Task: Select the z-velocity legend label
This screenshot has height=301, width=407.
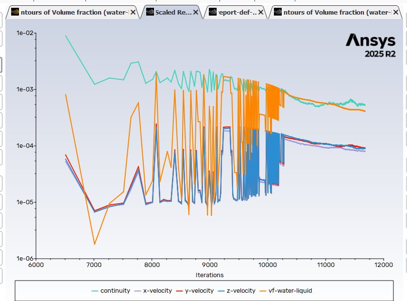Action: [x=241, y=291]
